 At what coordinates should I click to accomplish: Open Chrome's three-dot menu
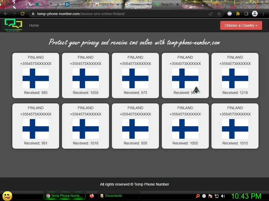tap(263, 14)
